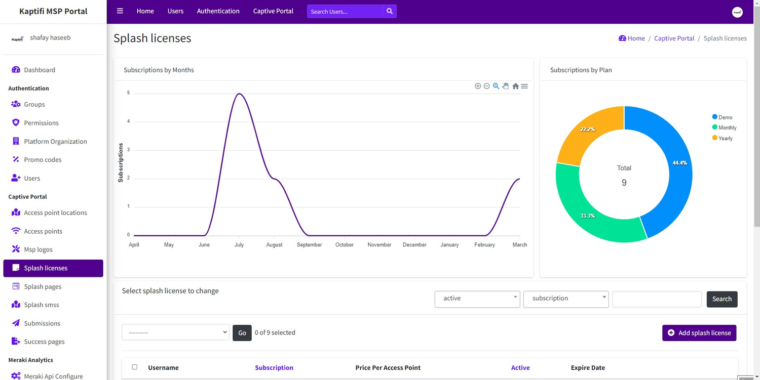
Task: Click the empty search text field near Search
Action: [657, 299]
